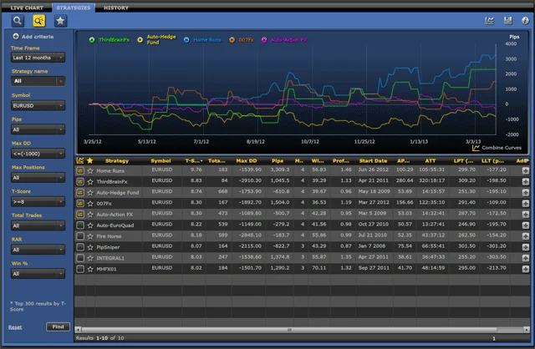The height and width of the screenshot is (349, 535).
Task: Remove 007Fx from chart legend
Action: pyautogui.click(x=232, y=40)
